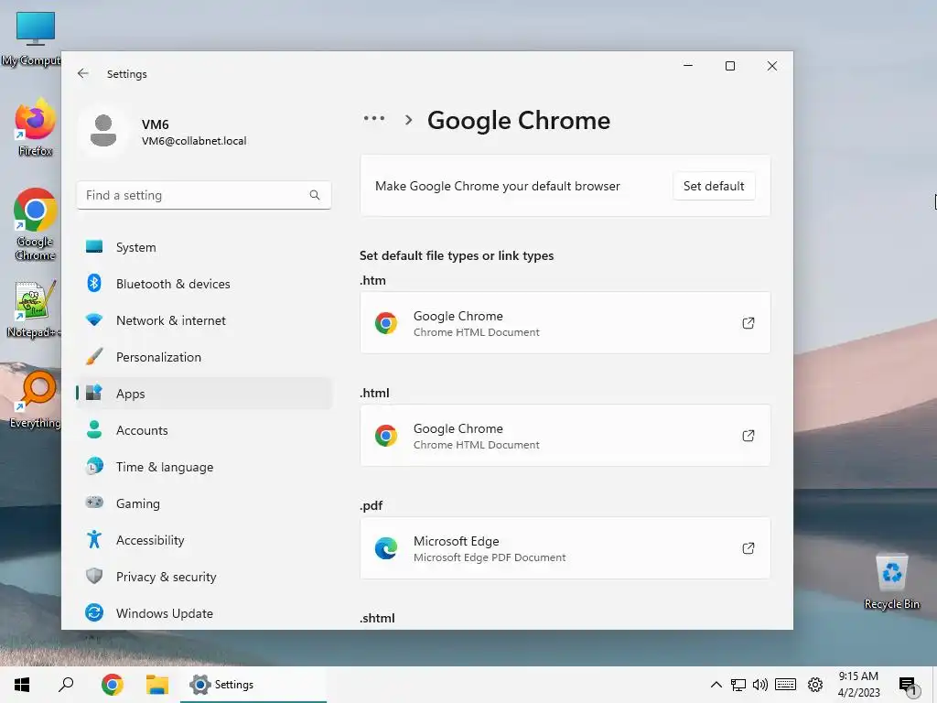The image size is (937, 703).
Task: Show hidden tray icons chevron
Action: click(x=716, y=685)
